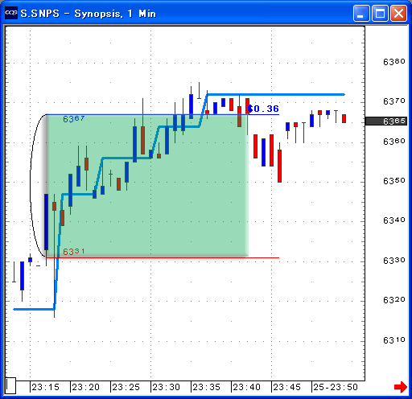Click the window title 'S.SNPS - Synopsis, 1 Min'

(x=89, y=14)
